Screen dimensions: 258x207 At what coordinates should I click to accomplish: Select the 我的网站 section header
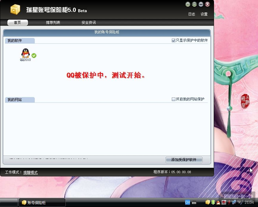pyautogui.click(x=20, y=99)
